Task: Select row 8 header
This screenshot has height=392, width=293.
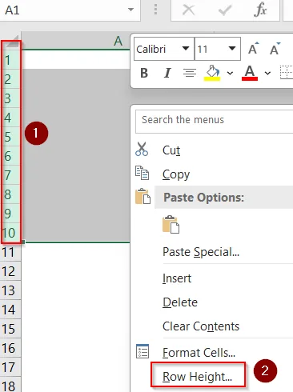Action: pyautogui.click(x=10, y=194)
